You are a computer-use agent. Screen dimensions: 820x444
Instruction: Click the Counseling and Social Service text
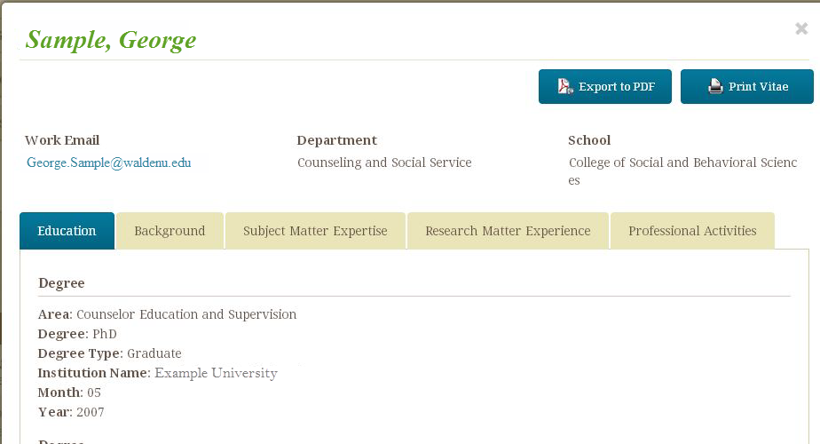point(384,163)
